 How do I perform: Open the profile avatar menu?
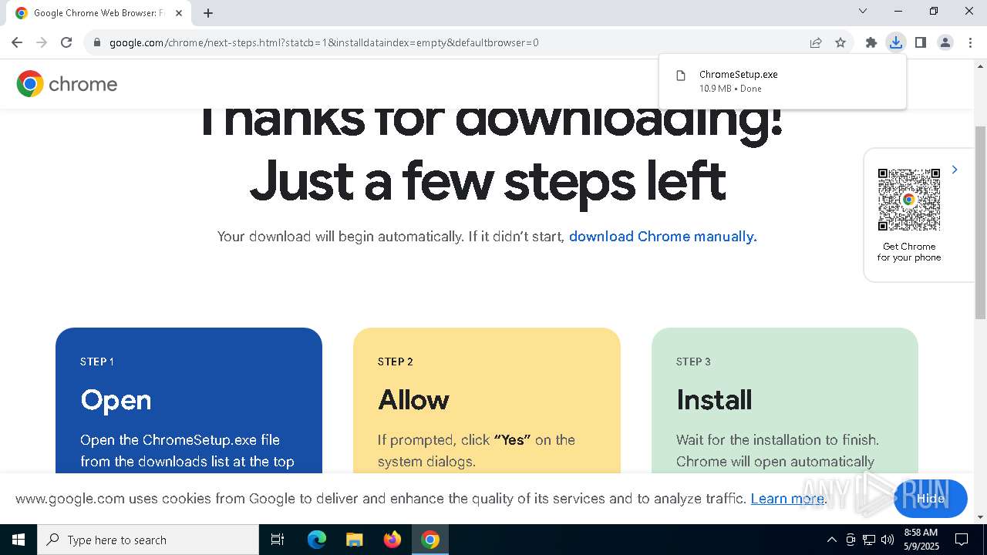945,42
